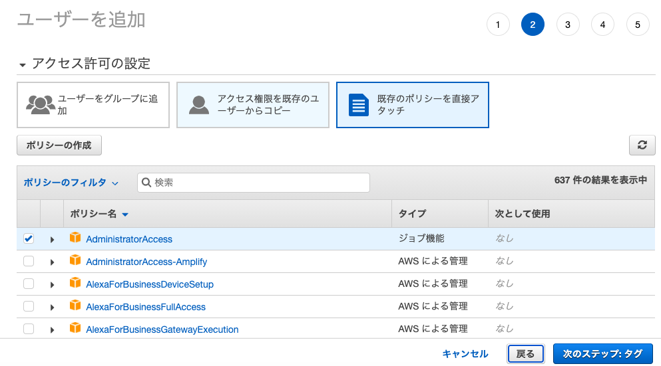This screenshot has width=661, height=366.
Task: Choose ユーザーをグループに追加 option
Action: pos(93,105)
